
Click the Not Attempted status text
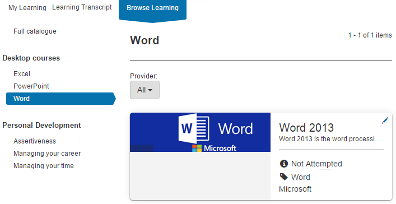[316, 164]
